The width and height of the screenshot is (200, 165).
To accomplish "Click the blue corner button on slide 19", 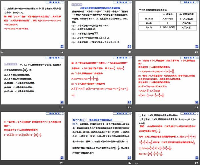I will [x=62, y=47].
